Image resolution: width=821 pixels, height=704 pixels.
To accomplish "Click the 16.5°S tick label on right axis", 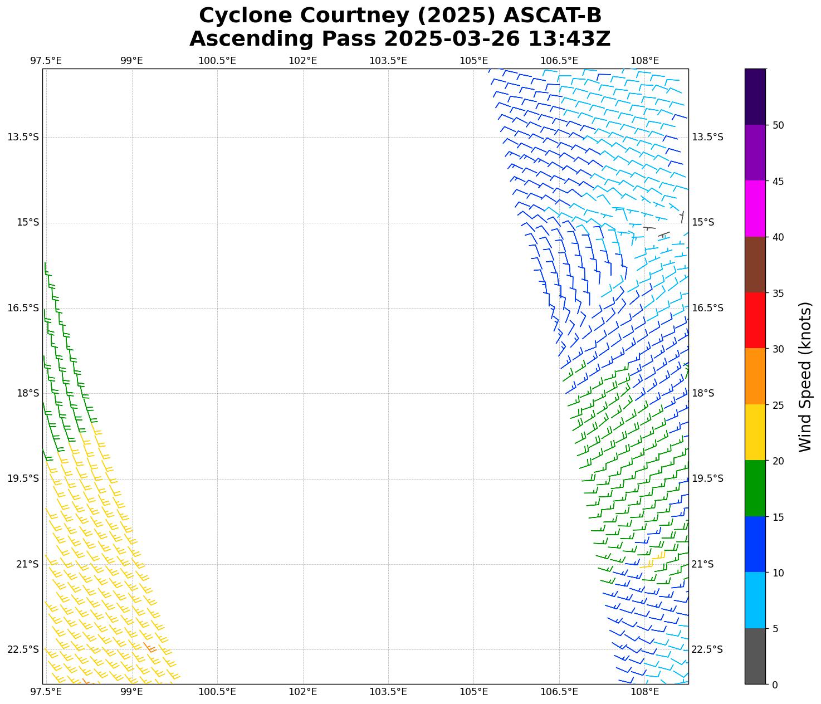I will [707, 308].
